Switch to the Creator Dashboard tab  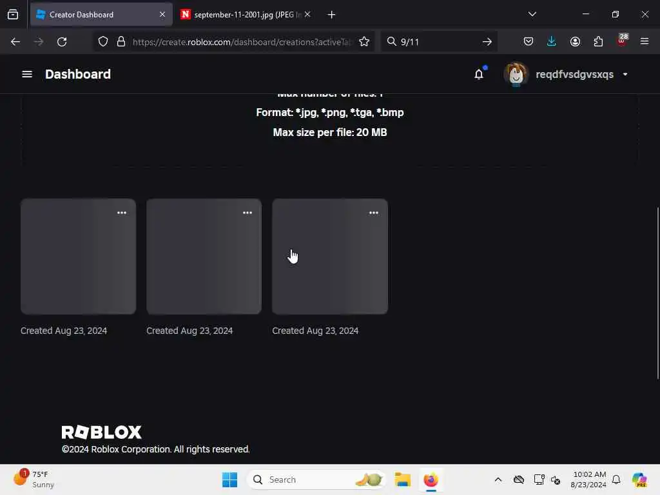point(101,15)
